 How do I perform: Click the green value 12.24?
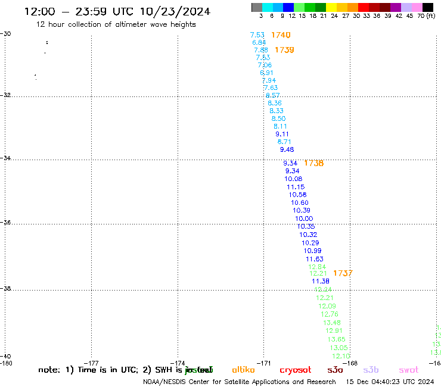click(323, 289)
